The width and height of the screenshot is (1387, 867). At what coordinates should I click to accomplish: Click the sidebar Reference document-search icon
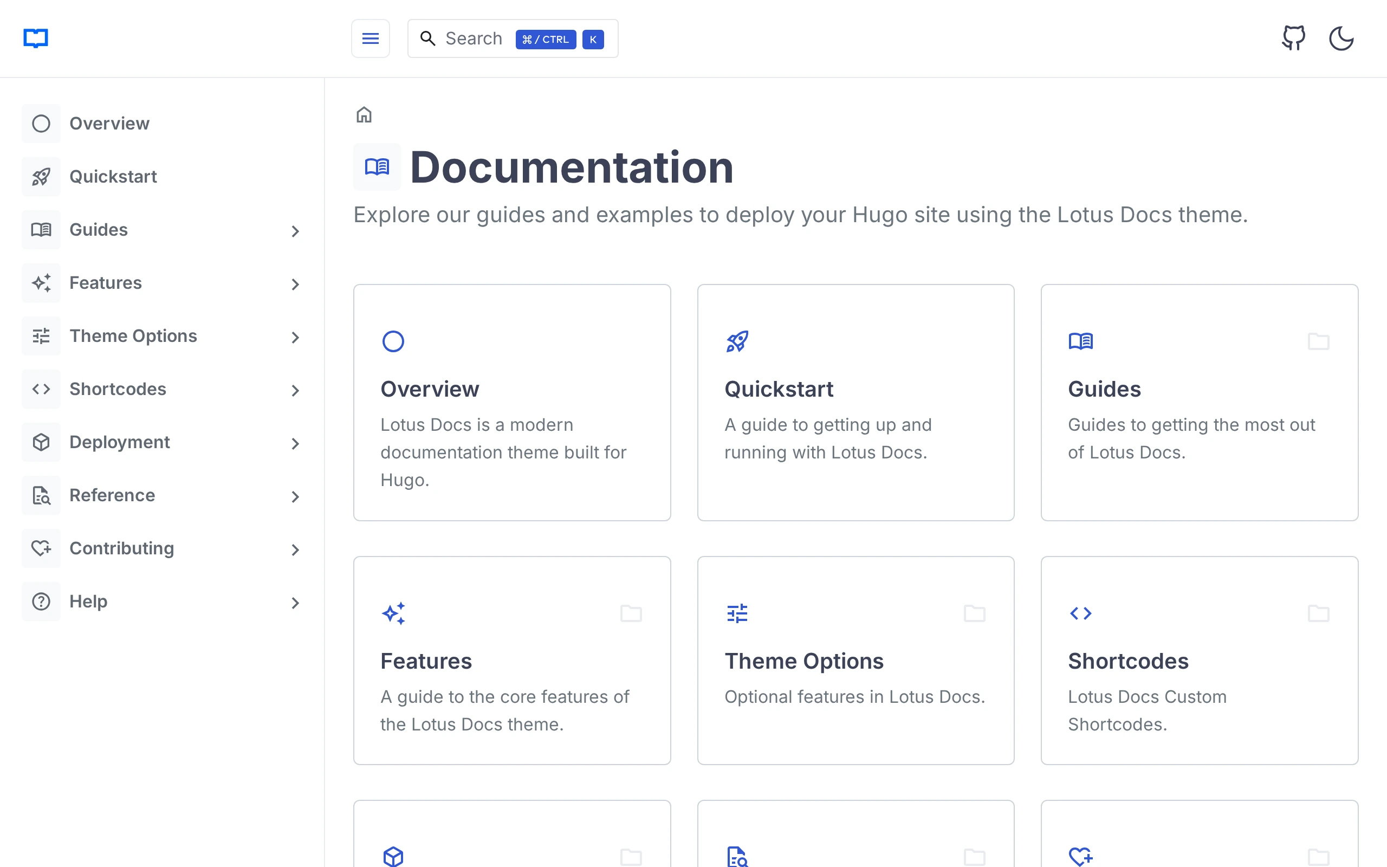tap(41, 495)
